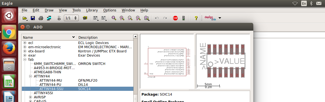Sort by the Name column header
Viewport: 325px width, 102px height.
(x=49, y=38)
